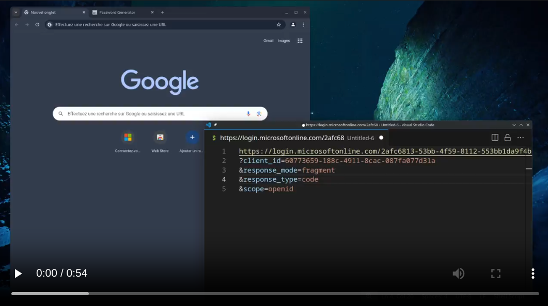Click 'openid' value on line 5
This screenshot has height=306, width=548.
click(280, 189)
